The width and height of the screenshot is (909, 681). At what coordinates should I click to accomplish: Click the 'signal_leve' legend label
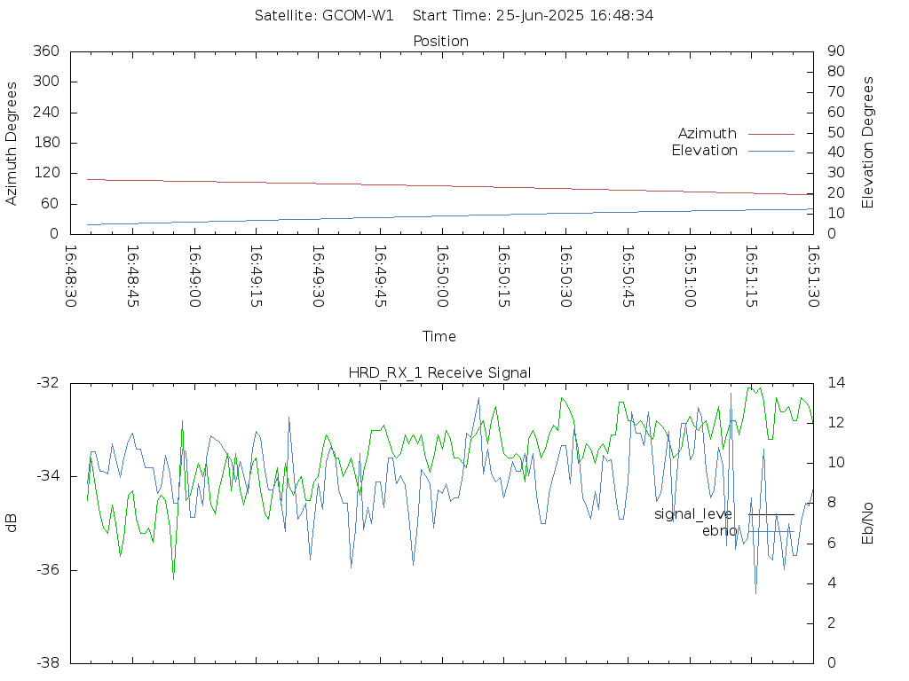(x=693, y=514)
